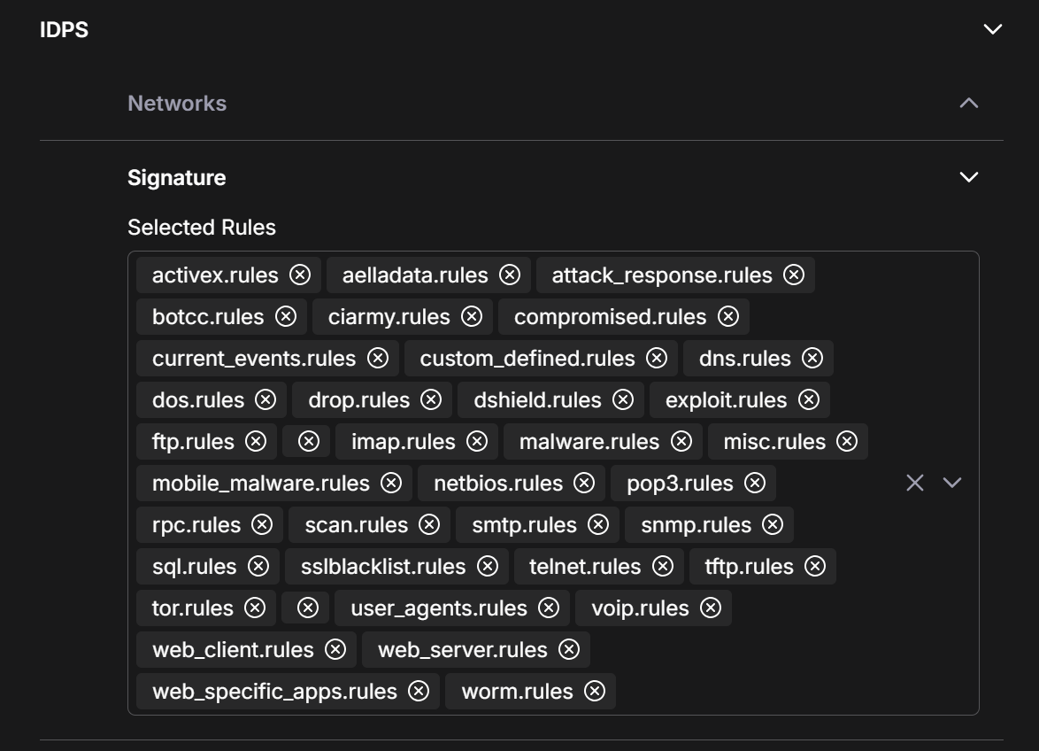
Task: Open the Selected Rules dropdown list
Action: click(x=951, y=483)
